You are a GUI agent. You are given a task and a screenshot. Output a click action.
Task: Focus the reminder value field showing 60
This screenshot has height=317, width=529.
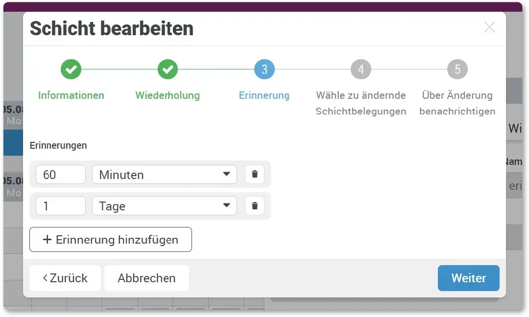tap(61, 175)
